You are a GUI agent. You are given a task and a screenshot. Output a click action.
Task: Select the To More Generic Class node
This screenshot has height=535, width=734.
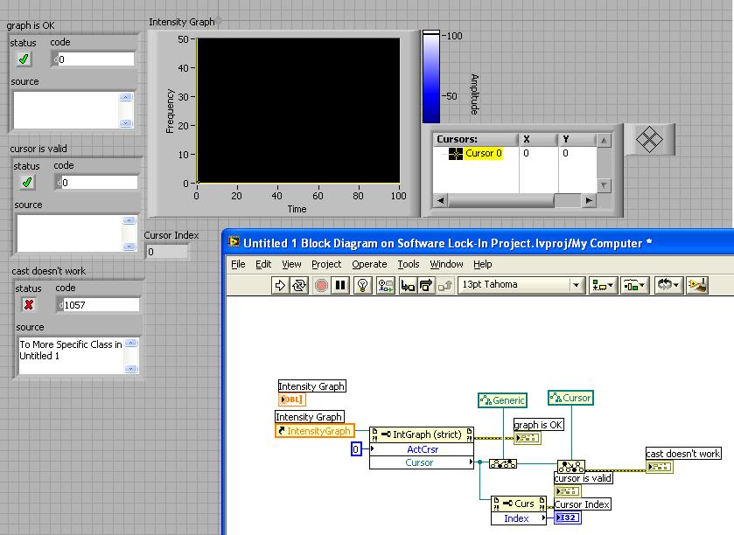click(x=503, y=463)
